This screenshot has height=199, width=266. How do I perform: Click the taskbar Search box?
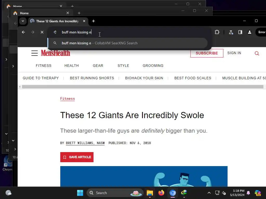point(115,193)
